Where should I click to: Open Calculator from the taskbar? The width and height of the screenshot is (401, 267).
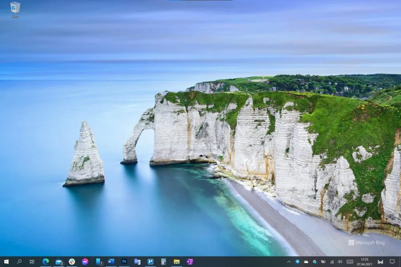click(x=164, y=262)
